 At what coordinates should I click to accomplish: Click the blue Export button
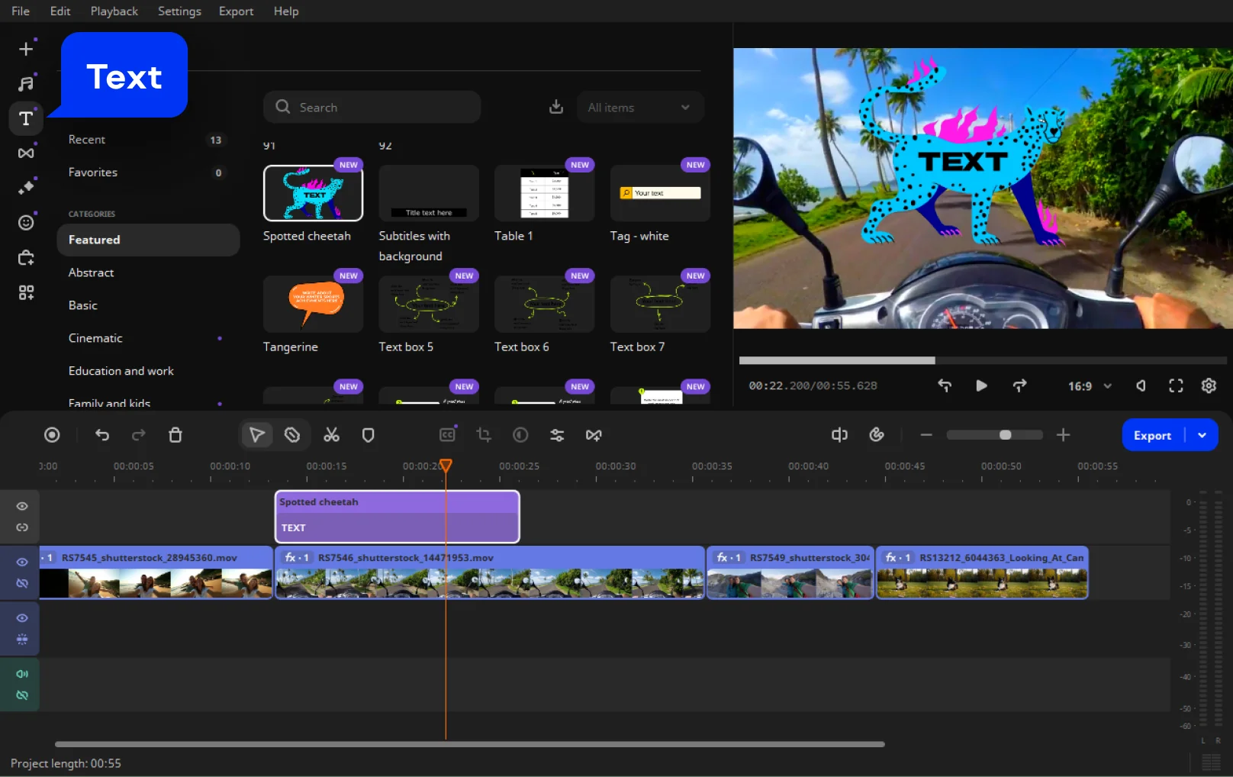click(1151, 435)
